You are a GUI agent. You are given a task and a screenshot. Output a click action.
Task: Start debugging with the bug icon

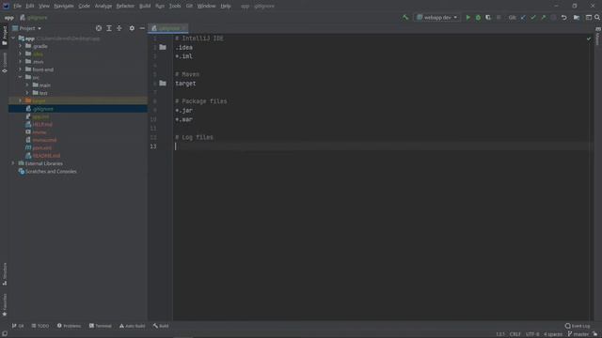click(x=478, y=17)
